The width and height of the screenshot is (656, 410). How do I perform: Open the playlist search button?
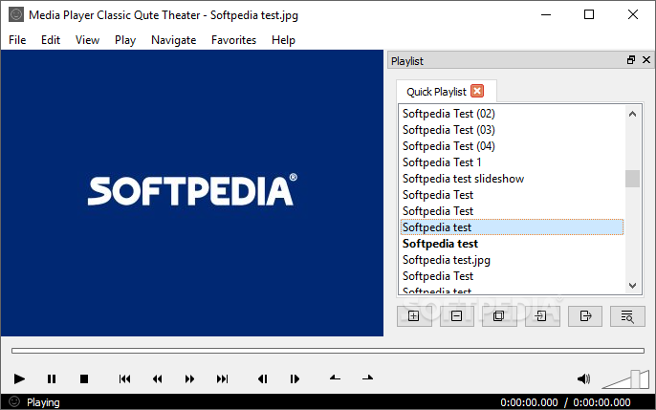click(627, 316)
